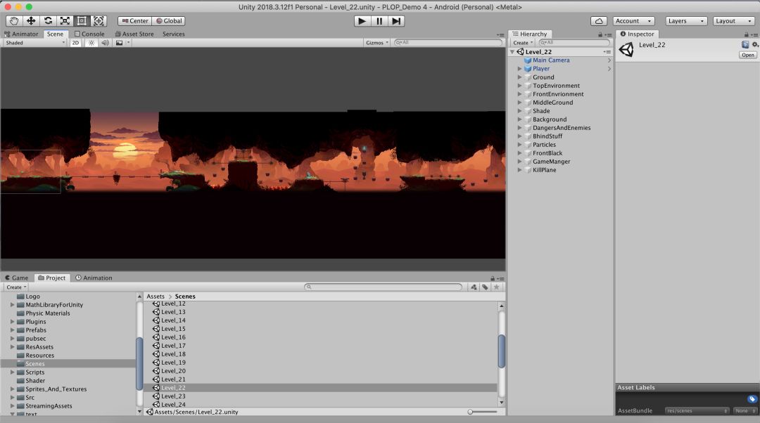Select the Move tool
The image size is (760, 423).
(31, 21)
